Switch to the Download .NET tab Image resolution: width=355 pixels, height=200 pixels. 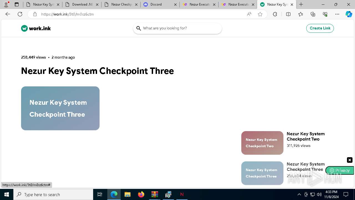coord(81,4)
